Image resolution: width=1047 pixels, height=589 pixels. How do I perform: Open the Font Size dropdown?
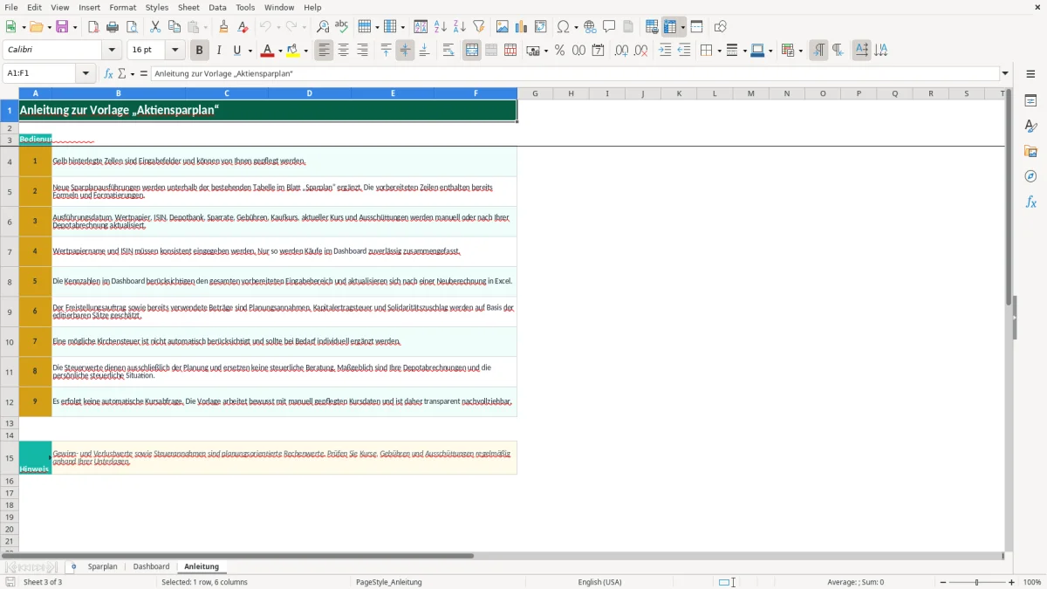174,51
